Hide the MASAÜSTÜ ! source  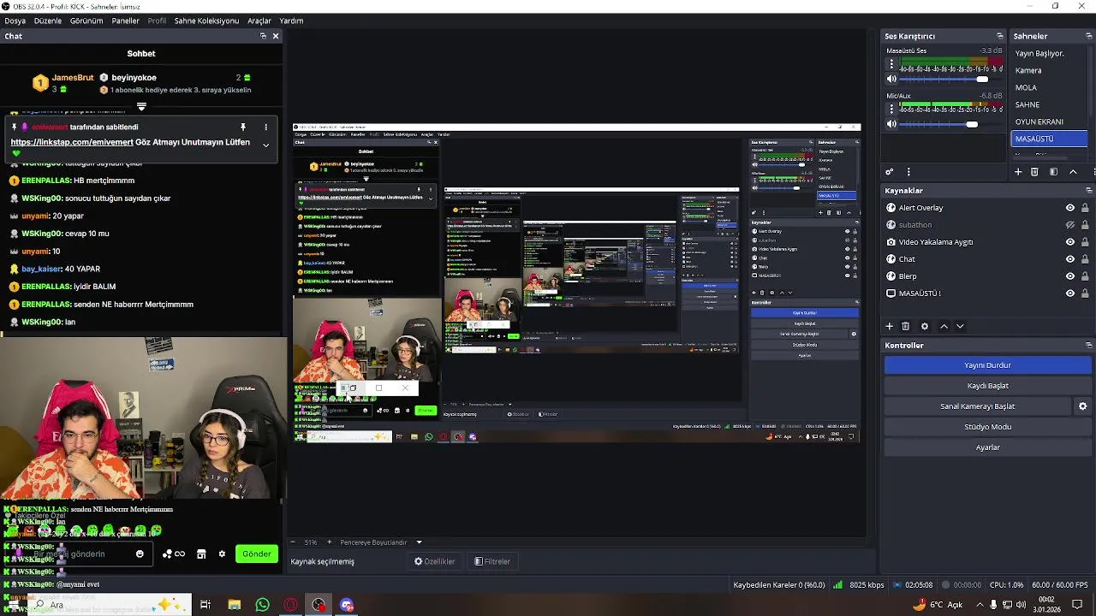pos(1069,293)
